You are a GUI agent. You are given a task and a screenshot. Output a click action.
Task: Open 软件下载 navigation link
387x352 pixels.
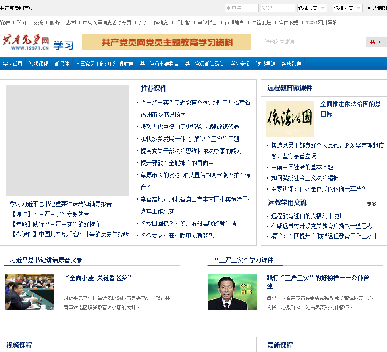pos(288,23)
